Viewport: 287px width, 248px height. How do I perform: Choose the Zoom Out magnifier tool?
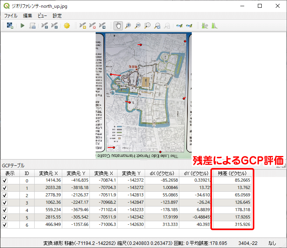(x=138, y=26)
